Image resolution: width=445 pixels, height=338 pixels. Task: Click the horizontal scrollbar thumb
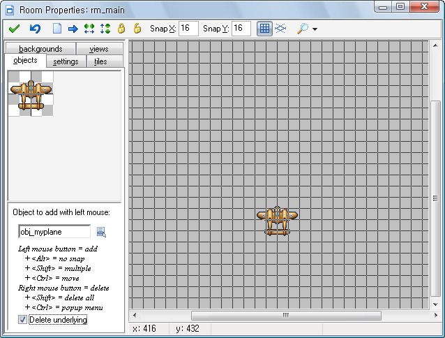(x=286, y=315)
